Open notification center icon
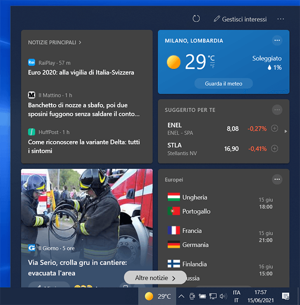Viewport: 300px width, 305px height. [285, 297]
